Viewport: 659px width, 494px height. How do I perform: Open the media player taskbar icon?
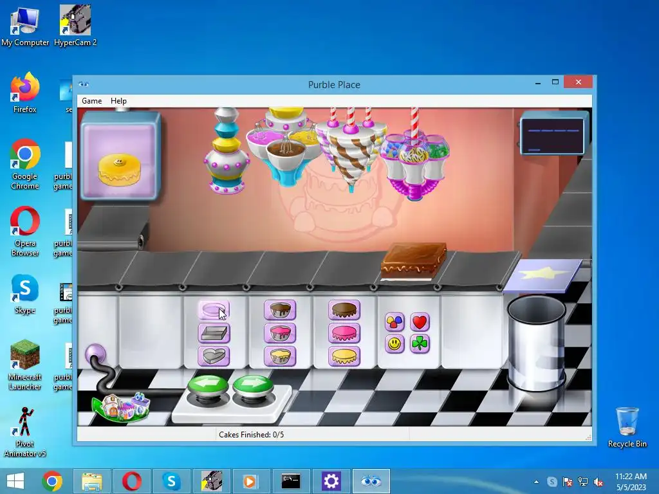coord(251,481)
